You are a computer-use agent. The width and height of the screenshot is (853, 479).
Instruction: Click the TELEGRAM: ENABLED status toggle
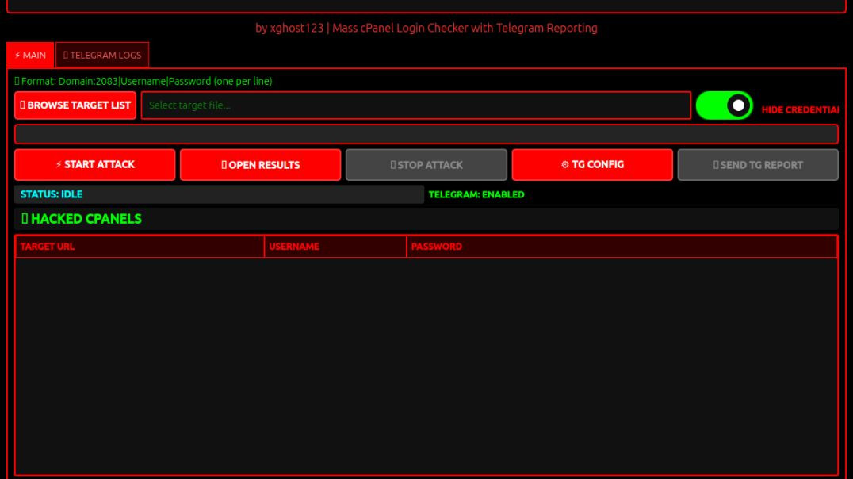point(476,194)
